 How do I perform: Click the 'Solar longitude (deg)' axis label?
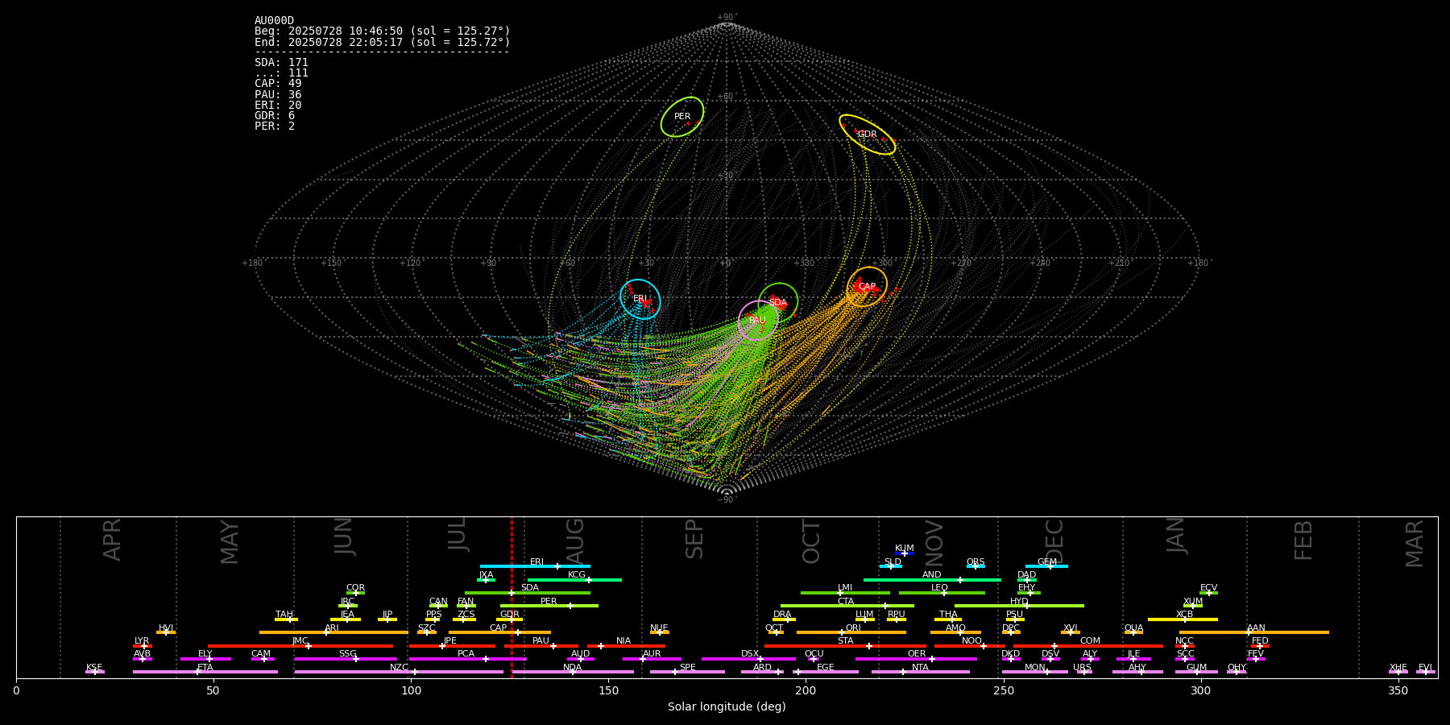[x=727, y=706]
